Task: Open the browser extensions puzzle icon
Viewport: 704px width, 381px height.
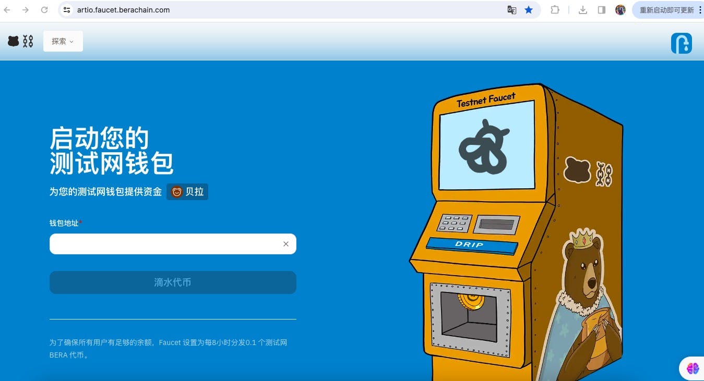Action: [555, 10]
